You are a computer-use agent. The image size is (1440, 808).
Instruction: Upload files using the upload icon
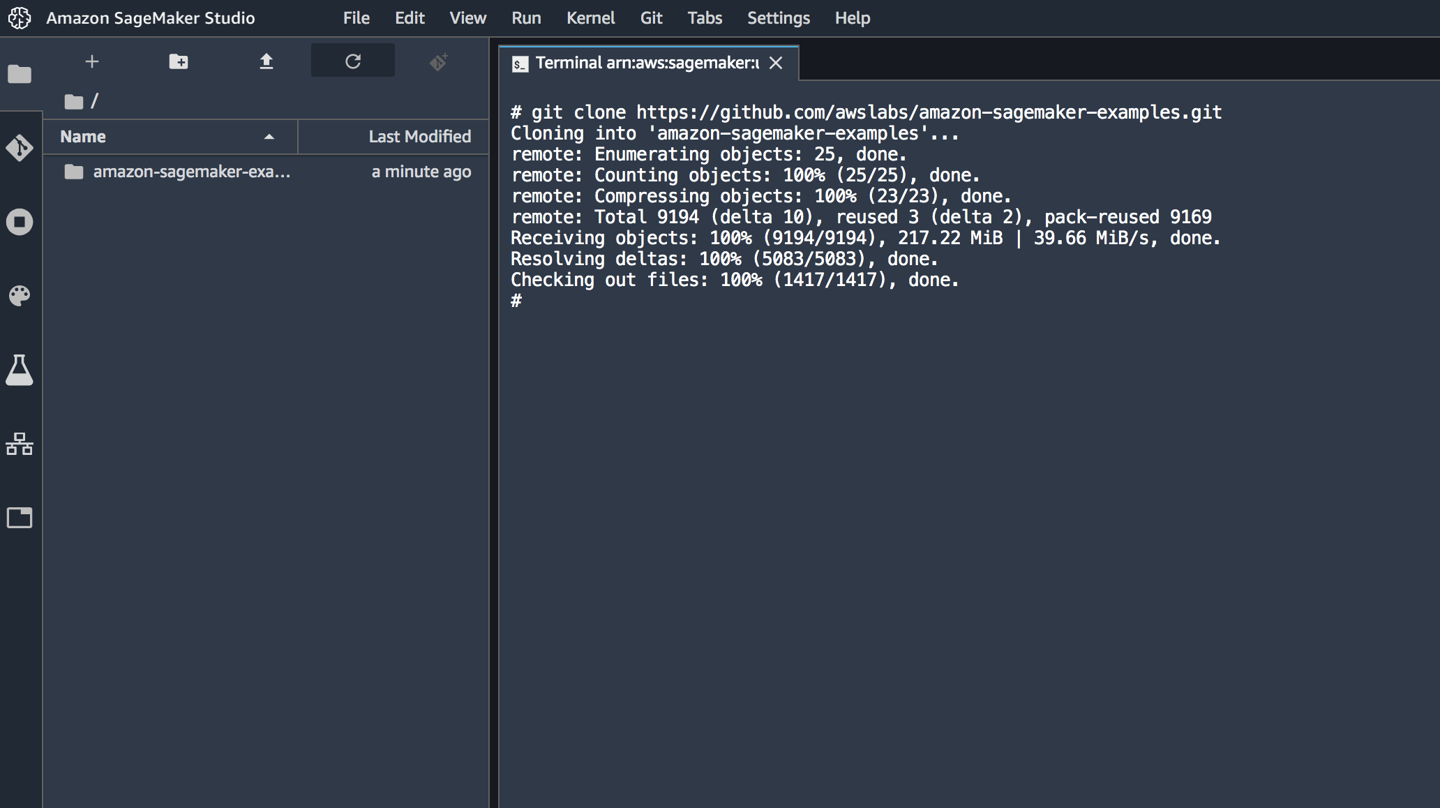[x=266, y=61]
